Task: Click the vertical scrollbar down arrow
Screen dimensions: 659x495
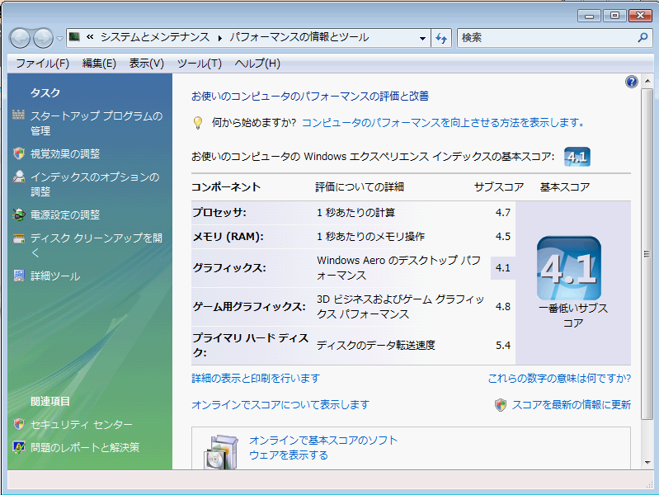Action: (648, 462)
